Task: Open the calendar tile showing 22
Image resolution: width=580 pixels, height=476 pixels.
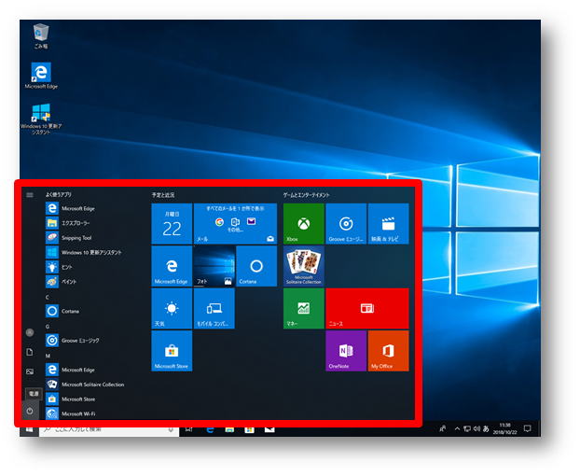Action: (172, 224)
